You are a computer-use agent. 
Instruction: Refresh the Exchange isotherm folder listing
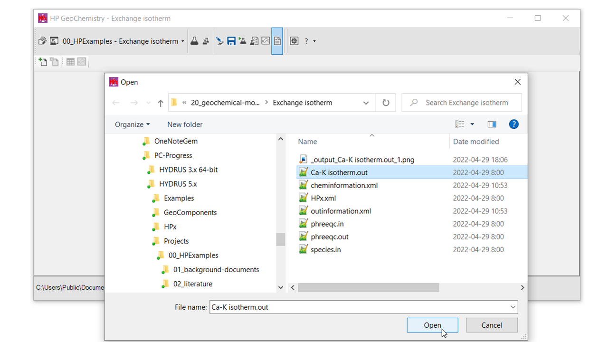pyautogui.click(x=386, y=103)
